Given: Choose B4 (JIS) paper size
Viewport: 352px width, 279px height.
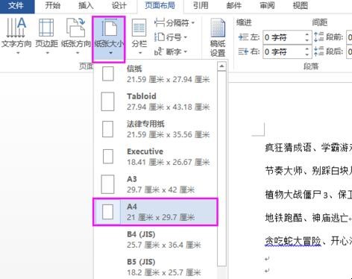Looking at the screenshot, I should pyautogui.click(x=155, y=239).
